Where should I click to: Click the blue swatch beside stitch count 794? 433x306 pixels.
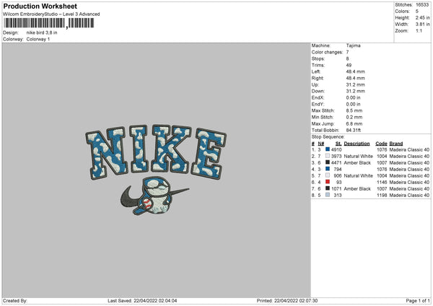pyautogui.click(x=328, y=169)
